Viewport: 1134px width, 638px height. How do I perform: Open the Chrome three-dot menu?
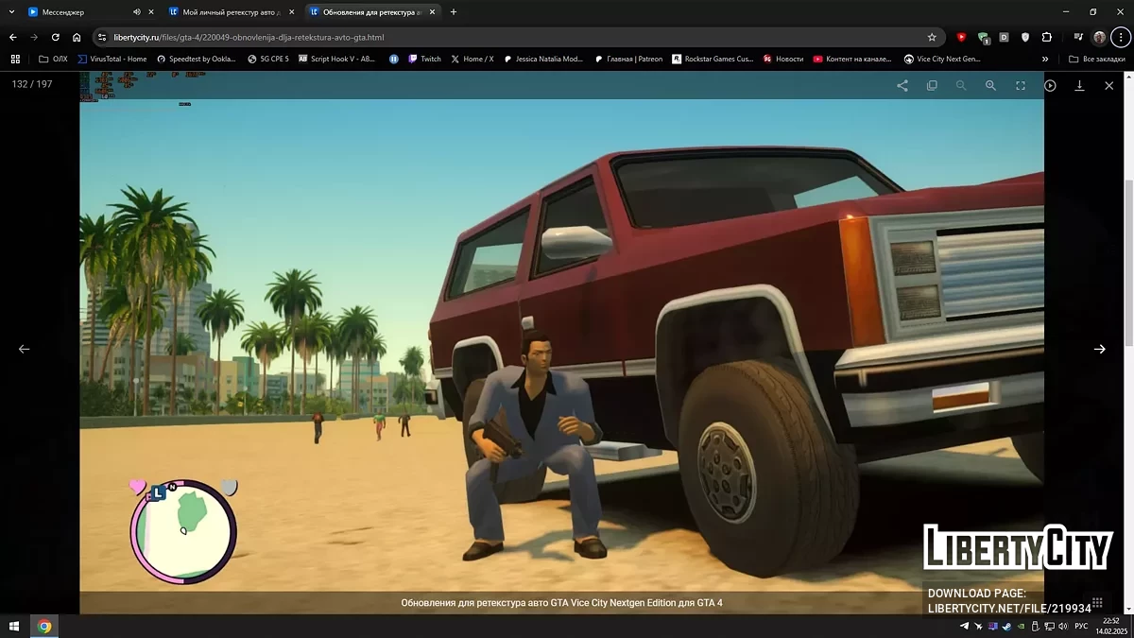click(x=1120, y=38)
